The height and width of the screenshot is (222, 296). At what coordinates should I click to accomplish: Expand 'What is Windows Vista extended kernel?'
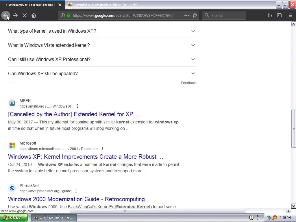pyautogui.click(x=102, y=45)
